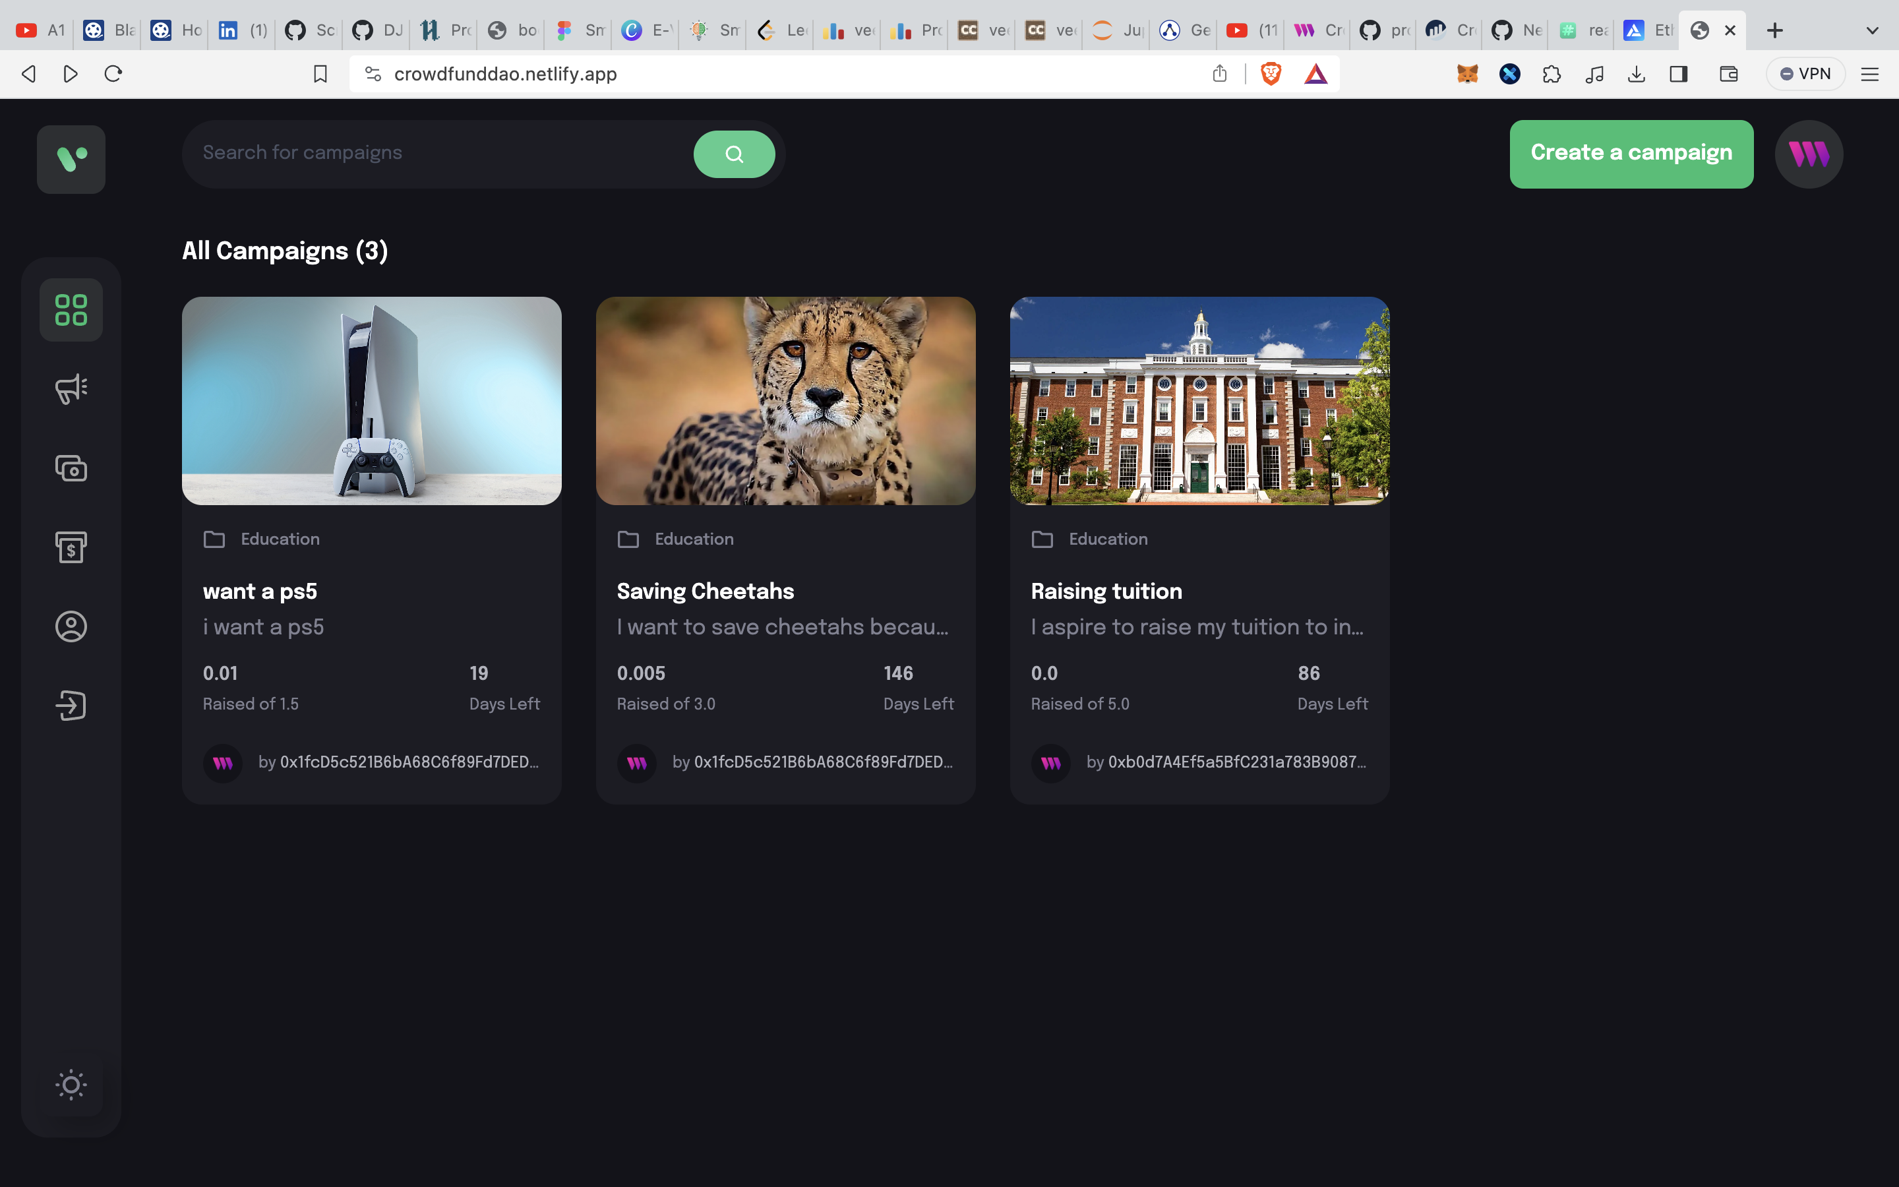Open the profile account icon in the sidebar
Screen dimensions: 1899x1187
pyautogui.click(x=71, y=626)
